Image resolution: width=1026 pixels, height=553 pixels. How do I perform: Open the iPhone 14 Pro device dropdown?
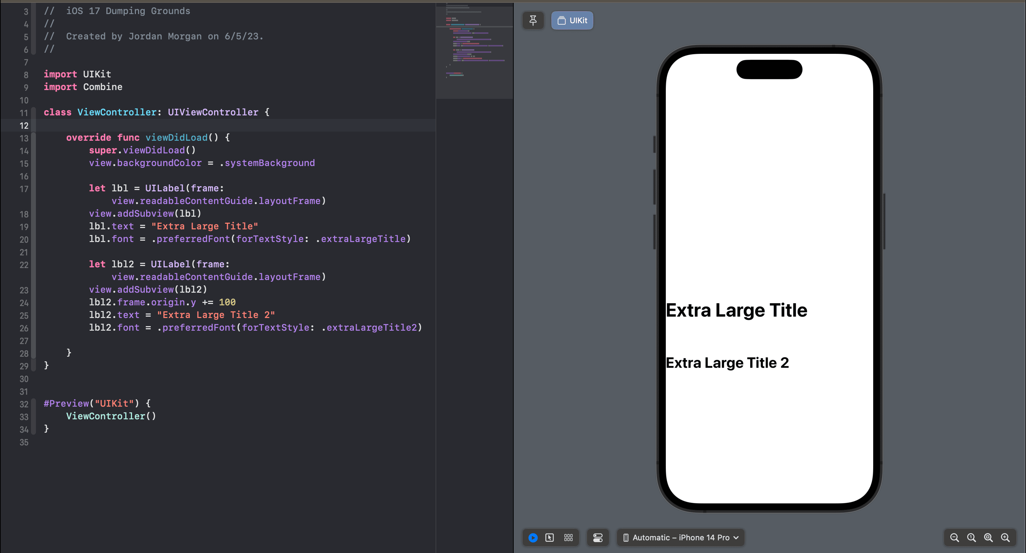(681, 538)
